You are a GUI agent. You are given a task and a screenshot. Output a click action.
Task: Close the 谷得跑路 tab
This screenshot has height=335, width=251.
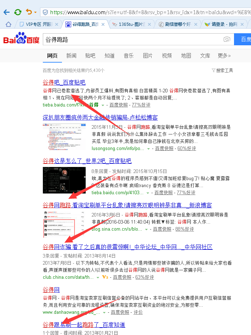pos(103,24)
